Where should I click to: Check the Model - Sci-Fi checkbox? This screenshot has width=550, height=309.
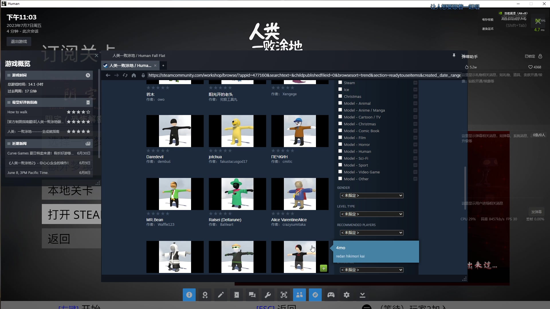[340, 158]
